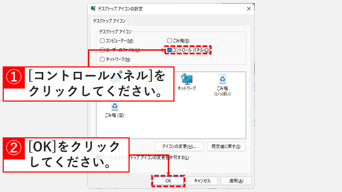Close the desktop icon settings dialog

pos(249,9)
